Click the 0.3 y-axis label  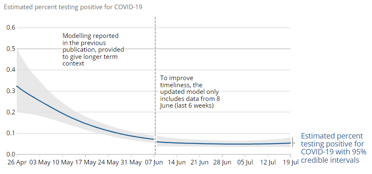[x=10, y=91]
